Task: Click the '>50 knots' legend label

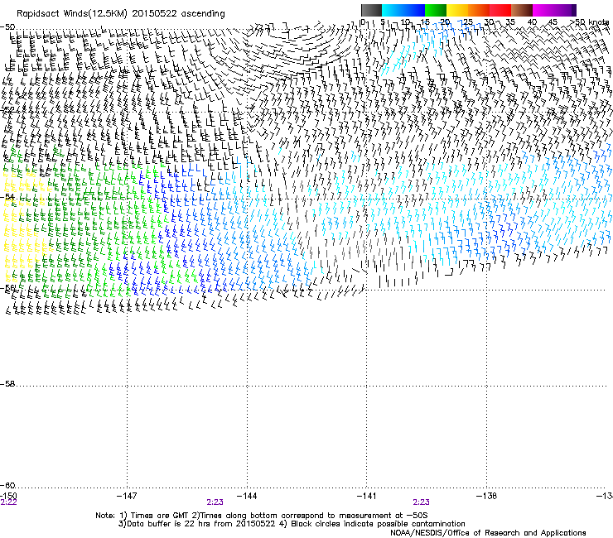Action: click(589, 22)
